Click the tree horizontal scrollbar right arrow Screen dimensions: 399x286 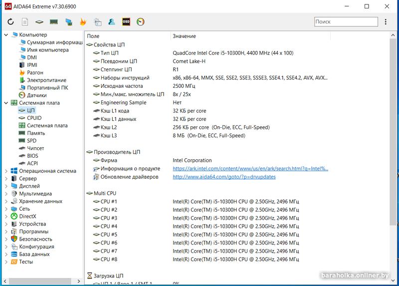coord(79,281)
